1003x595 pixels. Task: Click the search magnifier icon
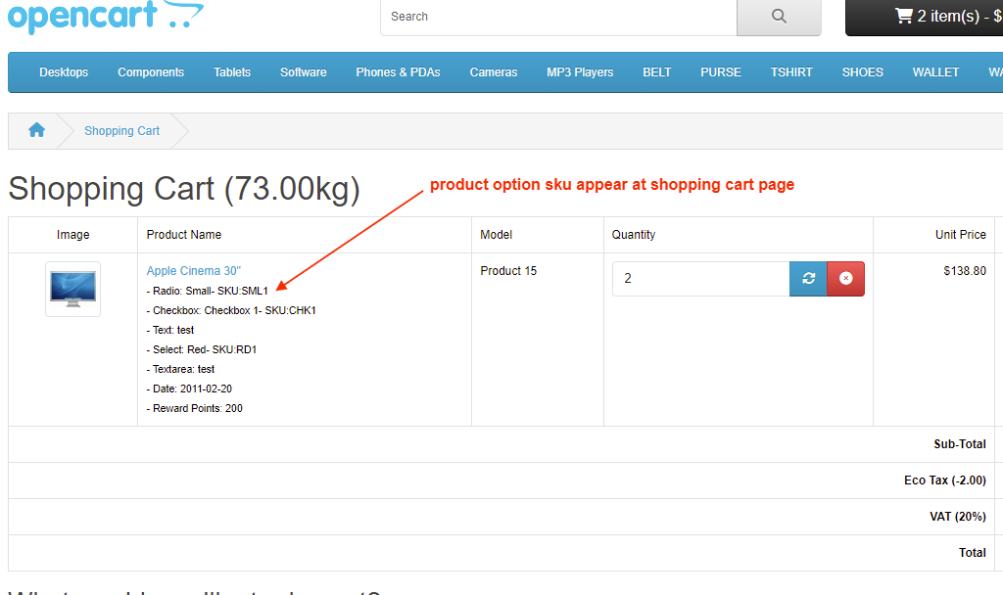click(779, 17)
